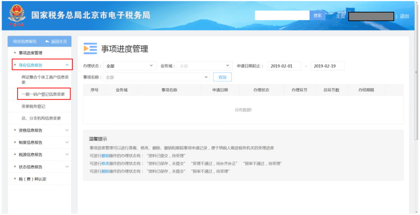Click the 总环节数 column header

331,90
